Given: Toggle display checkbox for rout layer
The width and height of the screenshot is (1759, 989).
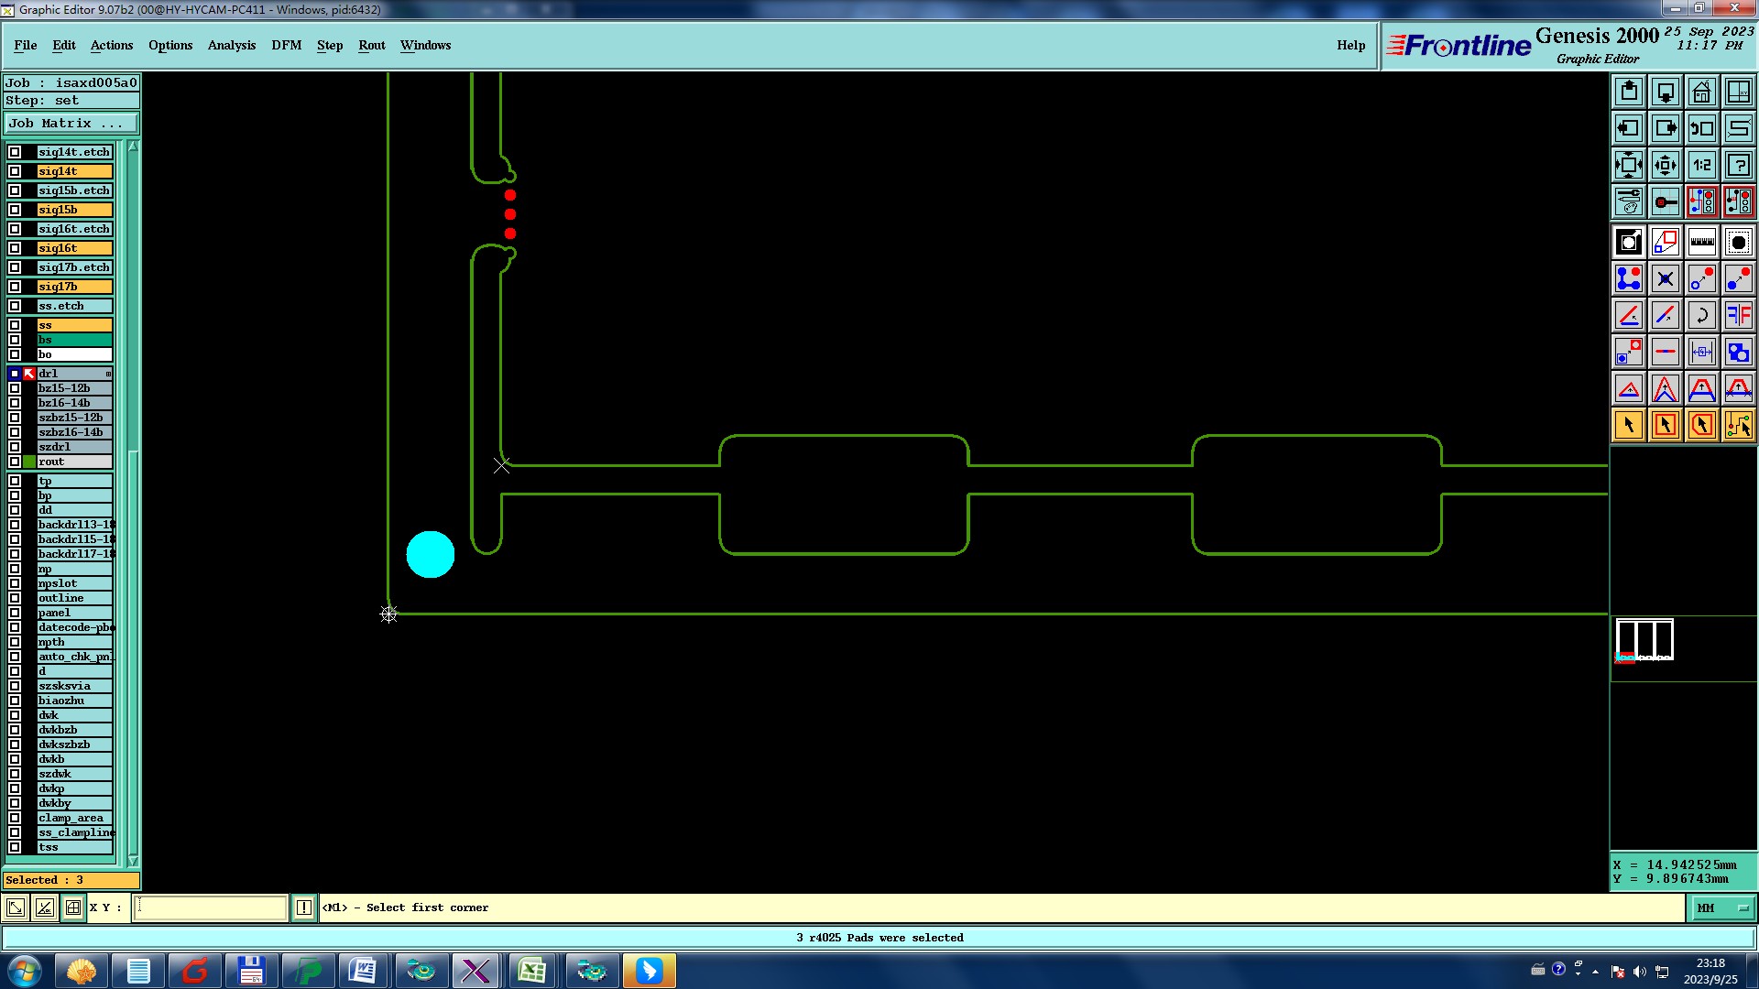Looking at the screenshot, I should coord(15,462).
